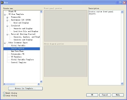Select the Run-Time Menu item

(x=17, y=51)
